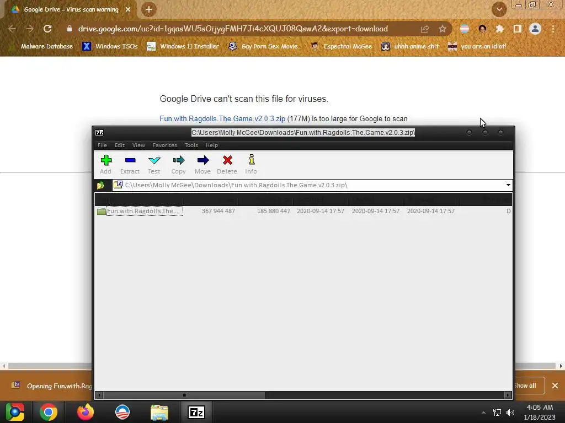Open Chrome's tab search dropdown

click(x=499, y=9)
